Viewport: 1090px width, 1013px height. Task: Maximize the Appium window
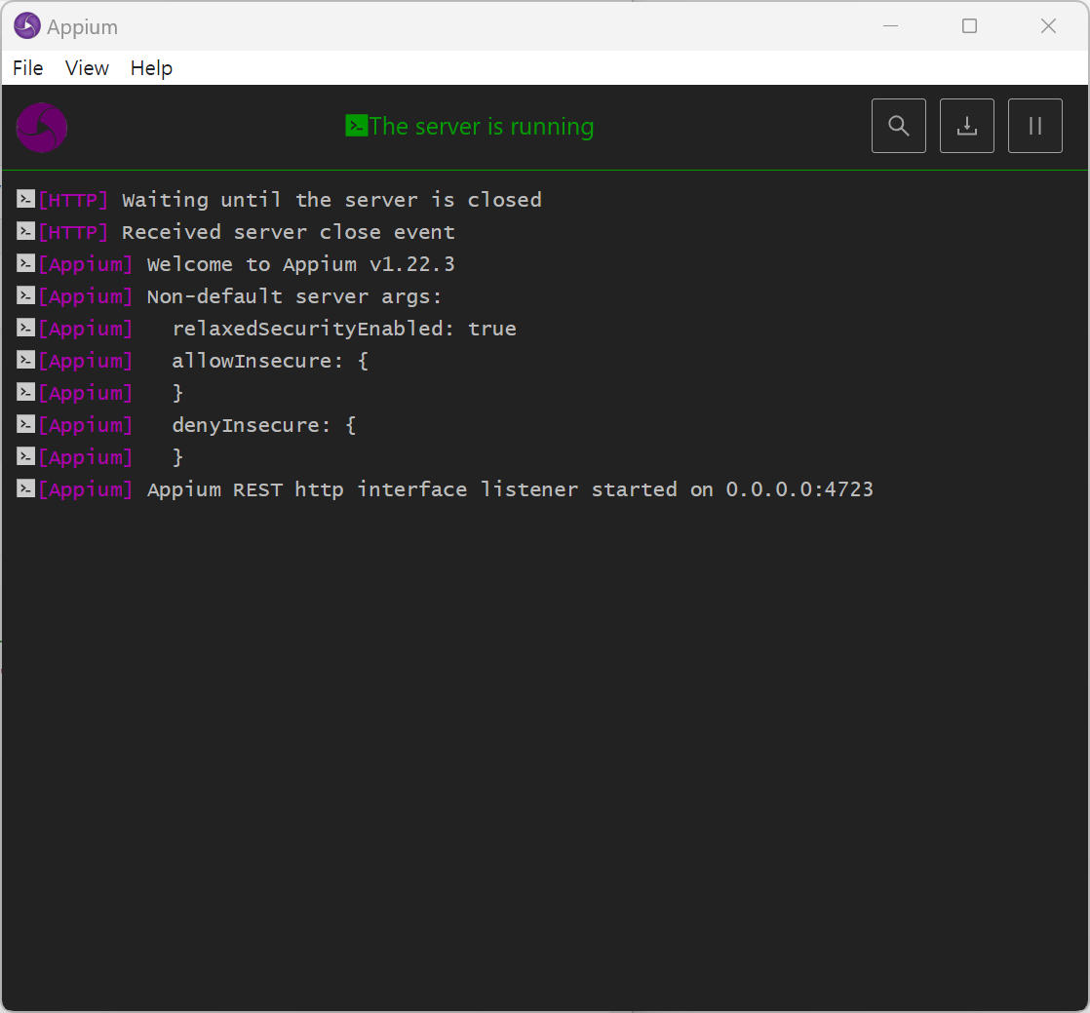(969, 26)
